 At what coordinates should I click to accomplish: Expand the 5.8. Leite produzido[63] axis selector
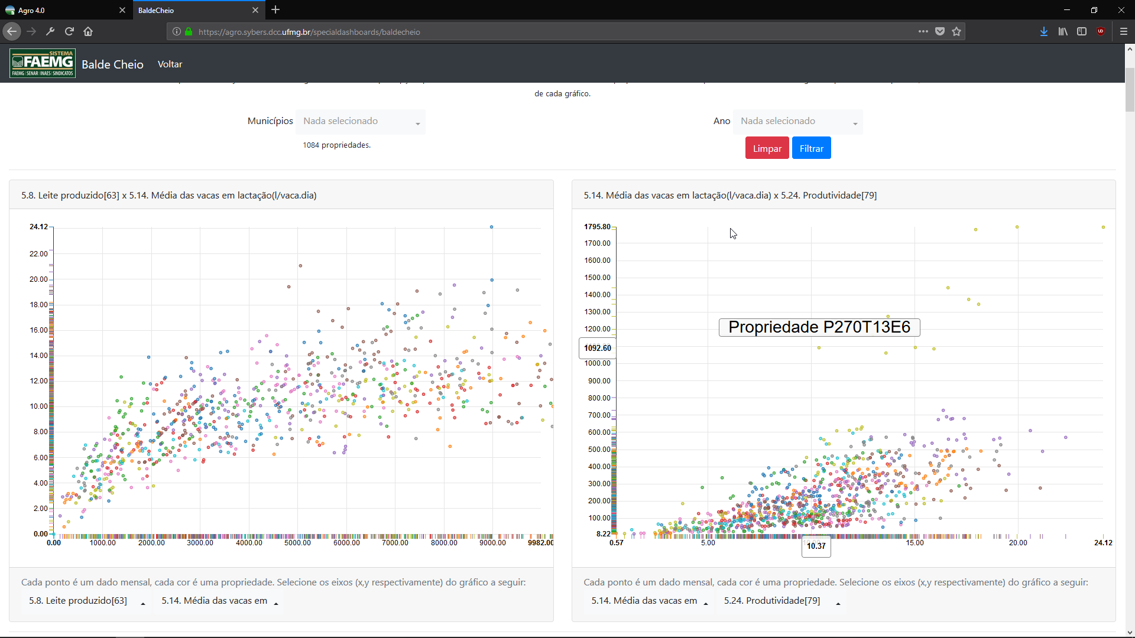[x=86, y=601]
